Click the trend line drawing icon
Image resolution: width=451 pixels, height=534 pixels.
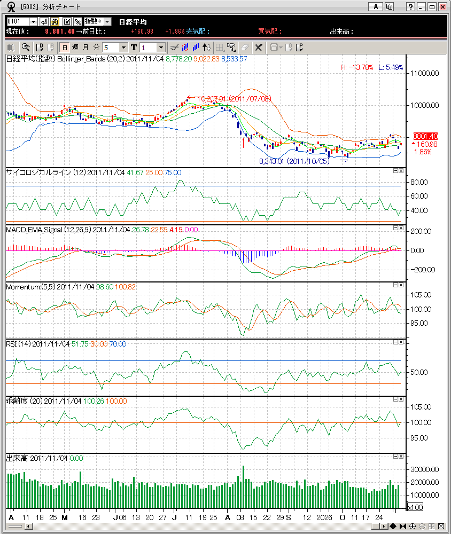pos(174,47)
